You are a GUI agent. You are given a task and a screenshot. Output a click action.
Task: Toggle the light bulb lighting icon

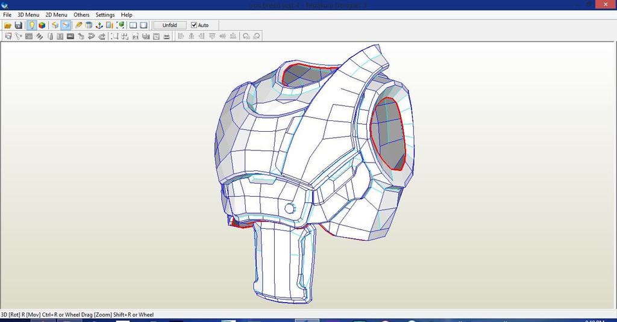[x=31, y=25]
